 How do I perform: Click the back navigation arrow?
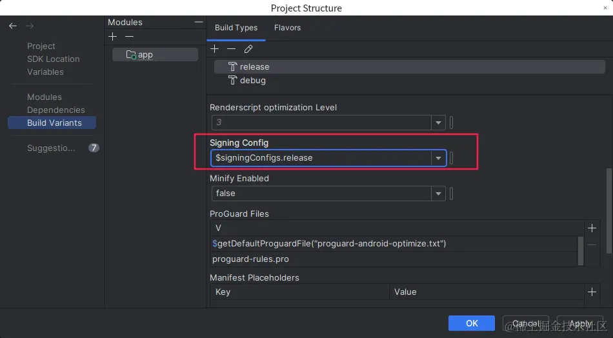[x=13, y=26]
